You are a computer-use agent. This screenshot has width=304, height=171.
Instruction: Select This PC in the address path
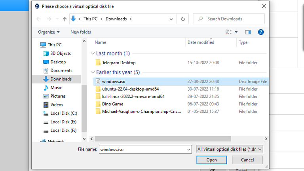pyautogui.click(x=90, y=19)
